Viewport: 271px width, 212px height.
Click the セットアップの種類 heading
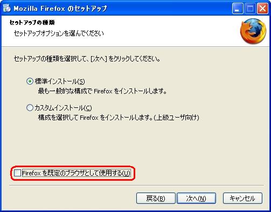pos(32,23)
